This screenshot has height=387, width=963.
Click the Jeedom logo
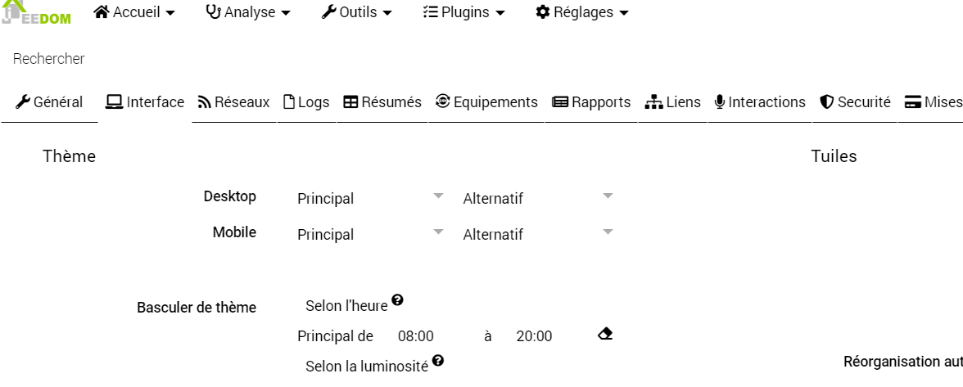click(x=36, y=13)
